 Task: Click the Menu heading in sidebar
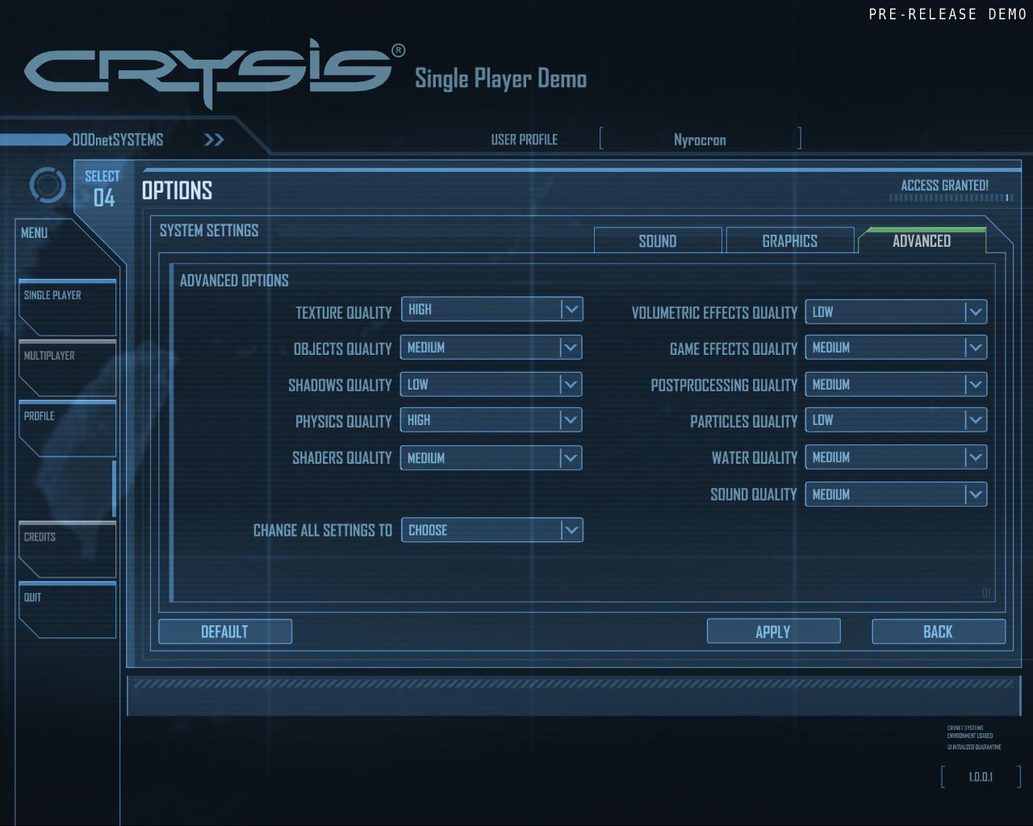point(34,233)
